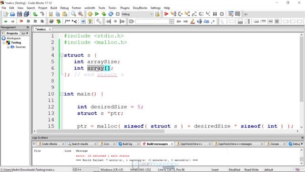Close the Logs & others panel
The height and width of the screenshot is (172, 305).
(302, 138)
